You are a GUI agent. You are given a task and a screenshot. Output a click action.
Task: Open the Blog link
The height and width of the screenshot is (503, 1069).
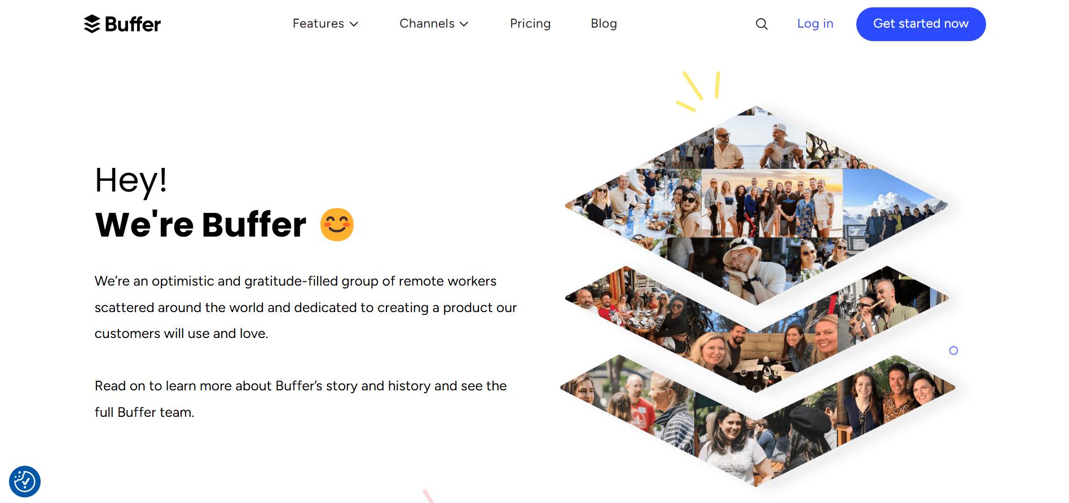tap(604, 24)
